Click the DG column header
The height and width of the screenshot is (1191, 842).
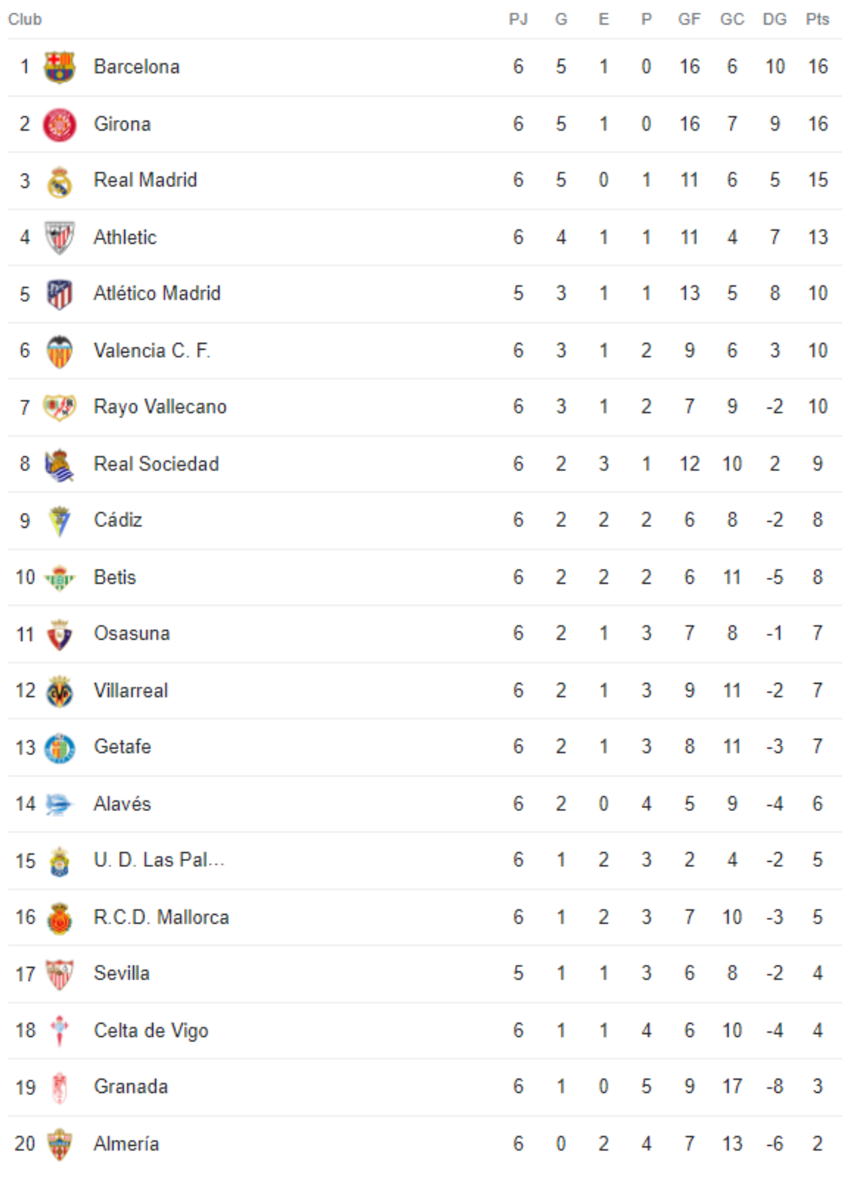(x=774, y=19)
